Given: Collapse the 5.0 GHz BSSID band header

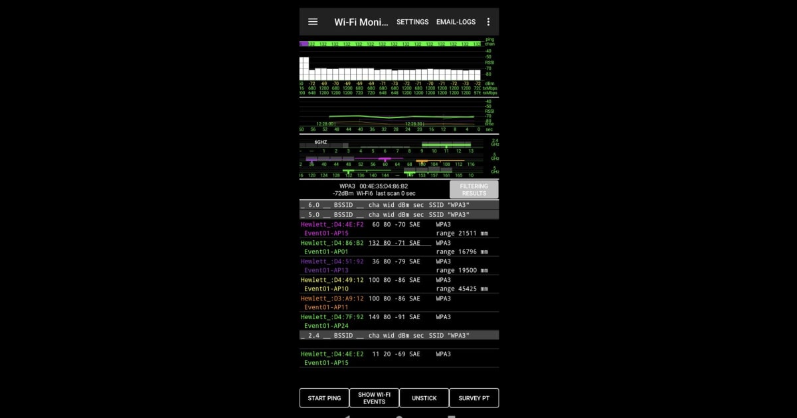Looking at the screenshot, I should (398, 214).
